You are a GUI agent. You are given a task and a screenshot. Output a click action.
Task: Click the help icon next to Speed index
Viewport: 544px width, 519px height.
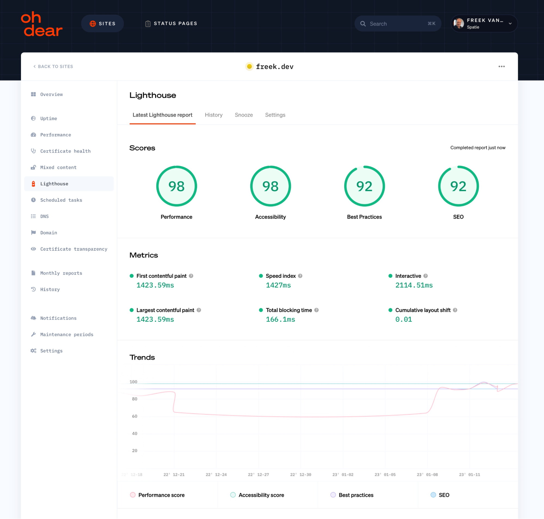300,276
